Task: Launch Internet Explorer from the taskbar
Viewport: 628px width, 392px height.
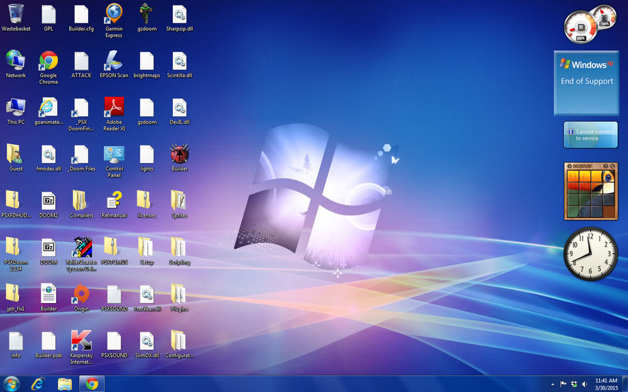Action: coord(38,384)
